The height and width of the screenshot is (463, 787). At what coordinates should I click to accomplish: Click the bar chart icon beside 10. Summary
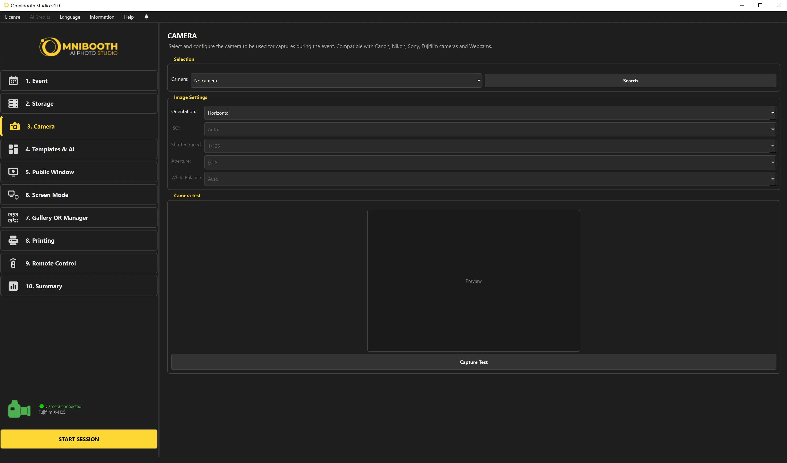click(13, 286)
